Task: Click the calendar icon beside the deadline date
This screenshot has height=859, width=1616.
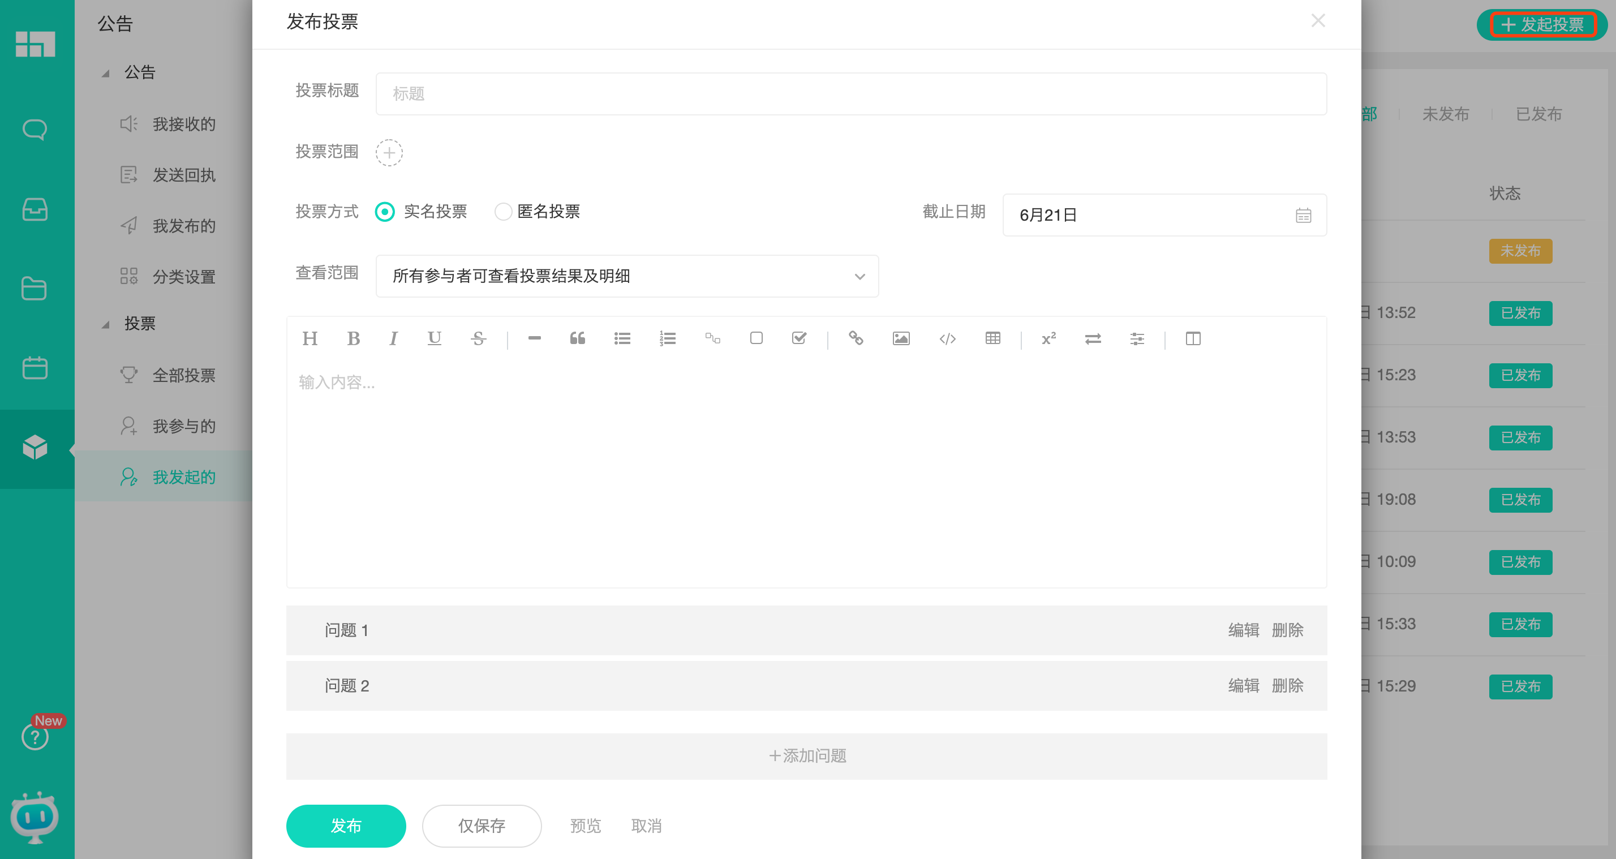Action: click(x=1304, y=215)
